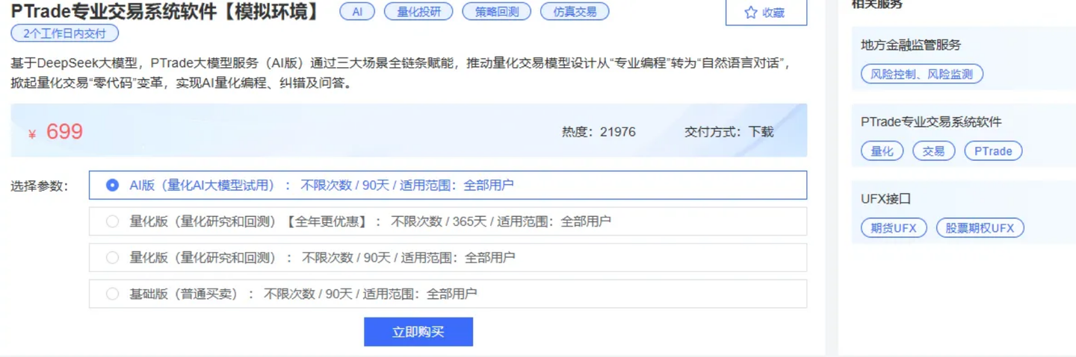Click the star 收藏 favorite icon
The image size is (1076, 357).
point(751,13)
